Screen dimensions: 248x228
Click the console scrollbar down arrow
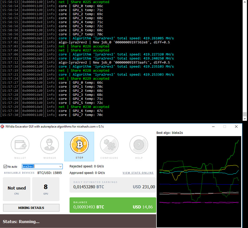point(245,119)
